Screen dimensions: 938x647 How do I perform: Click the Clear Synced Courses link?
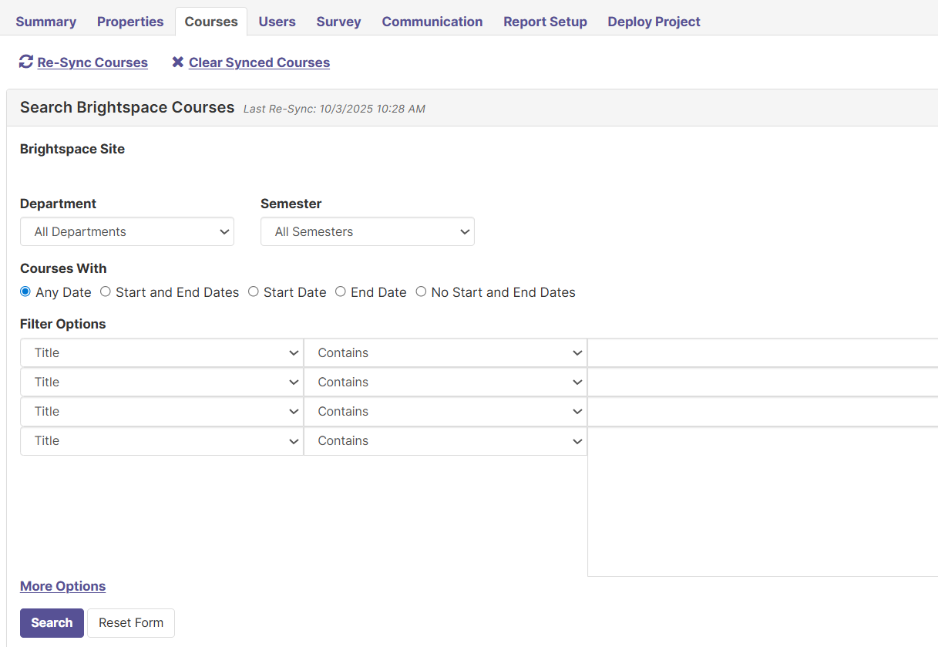(259, 62)
